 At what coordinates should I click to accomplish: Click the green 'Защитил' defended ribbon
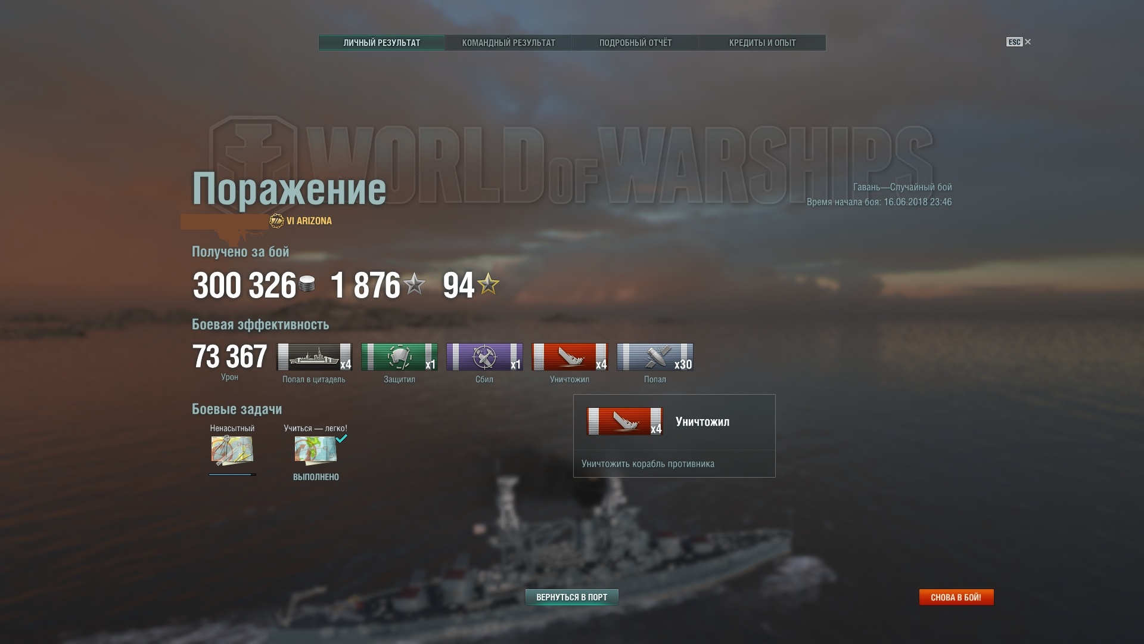tap(399, 357)
